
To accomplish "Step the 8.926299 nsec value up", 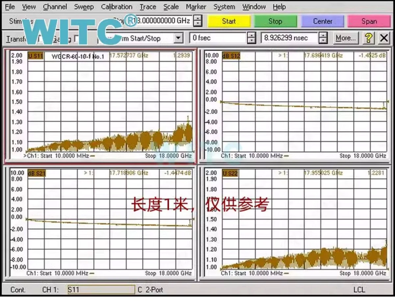I will tap(323, 35).
